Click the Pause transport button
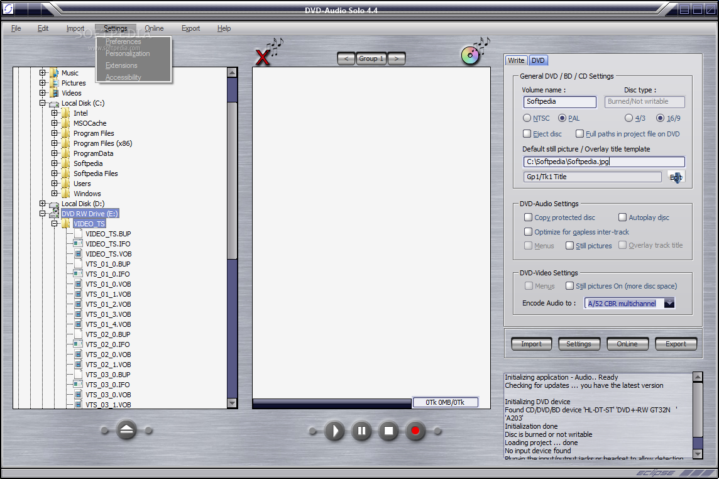The image size is (719, 479). pos(361,431)
